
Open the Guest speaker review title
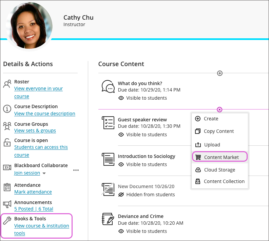point(142,120)
